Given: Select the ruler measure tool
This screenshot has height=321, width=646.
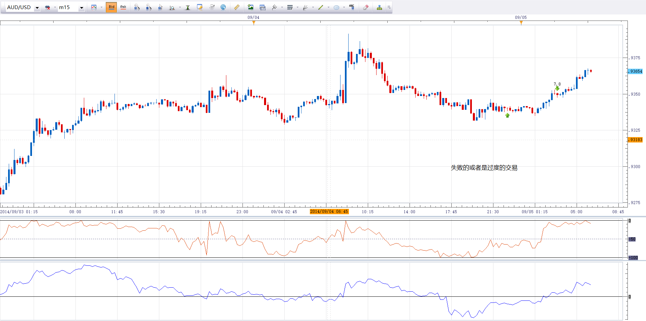Looking at the screenshot, I should [x=237, y=7].
